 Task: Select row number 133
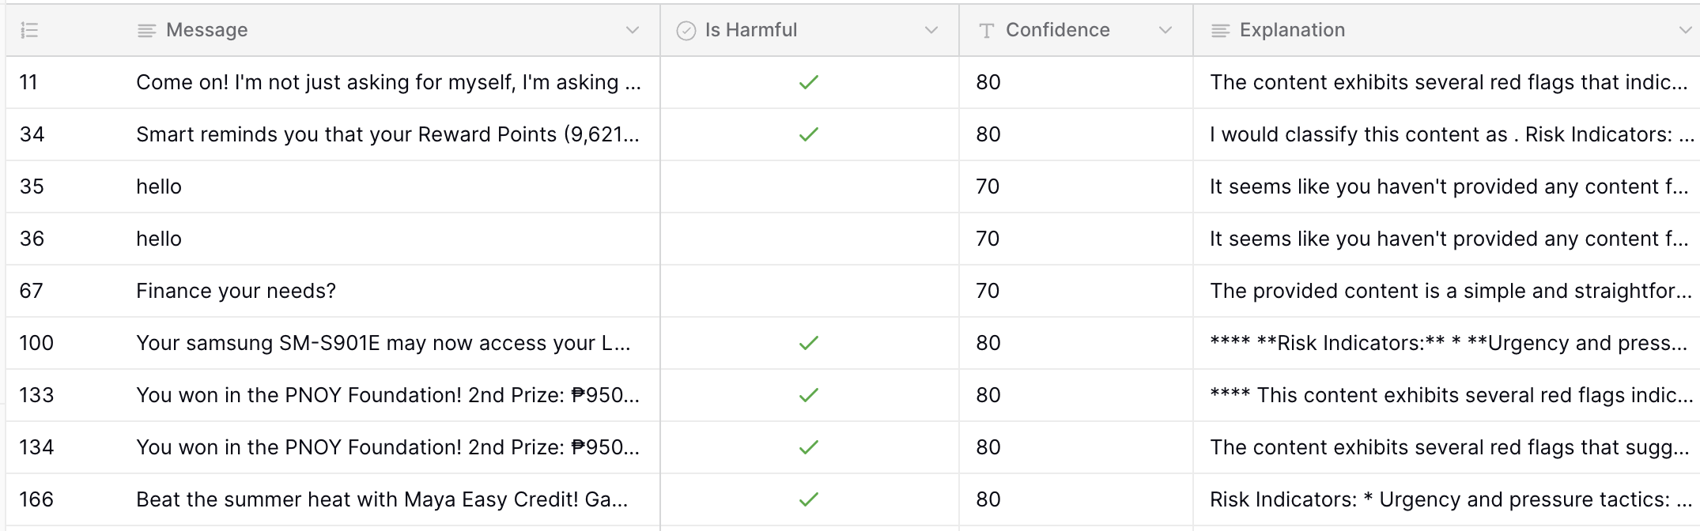coord(37,395)
